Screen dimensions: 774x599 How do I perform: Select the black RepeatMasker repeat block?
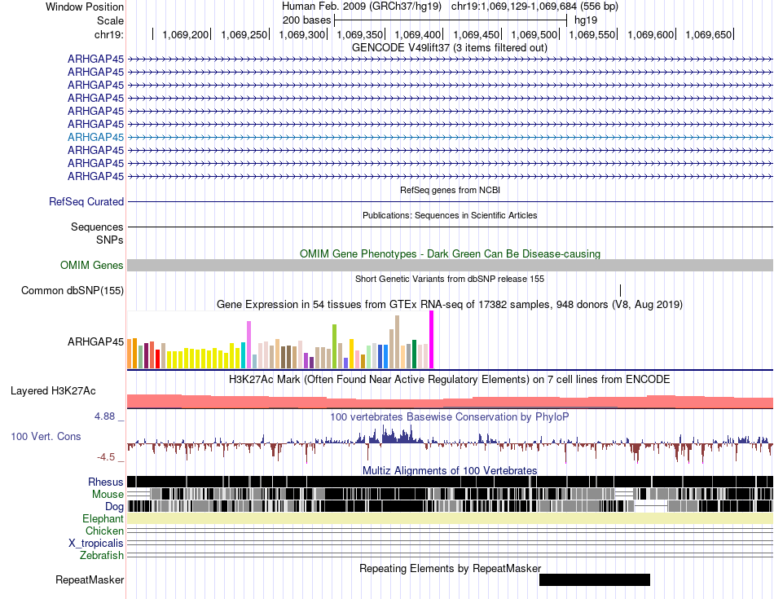pos(595,579)
